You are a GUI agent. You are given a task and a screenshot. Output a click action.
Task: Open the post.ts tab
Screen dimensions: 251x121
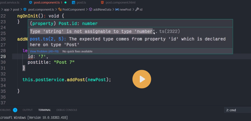click(x=81, y=2)
